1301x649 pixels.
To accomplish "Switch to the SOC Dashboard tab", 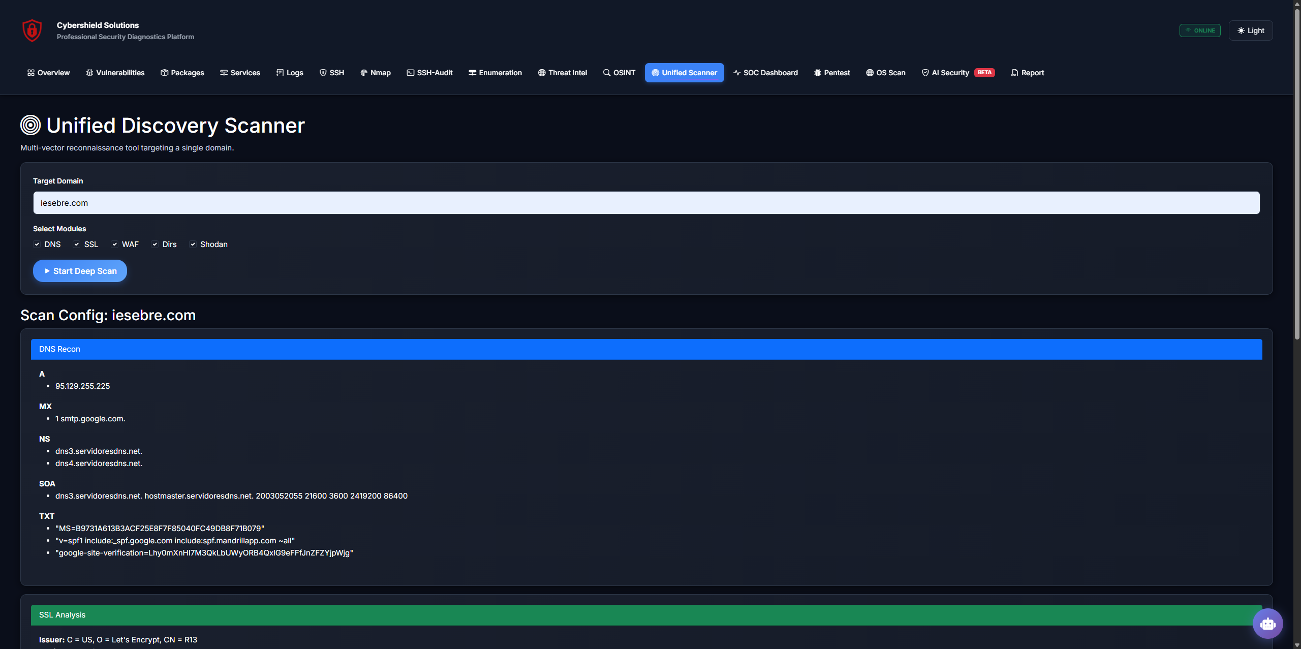I will pyautogui.click(x=766, y=73).
